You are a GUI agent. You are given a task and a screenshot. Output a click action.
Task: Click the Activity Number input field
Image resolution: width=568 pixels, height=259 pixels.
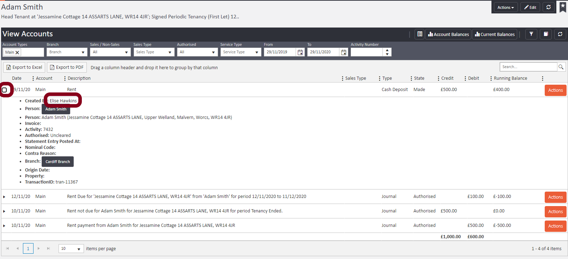pyautogui.click(x=367, y=52)
